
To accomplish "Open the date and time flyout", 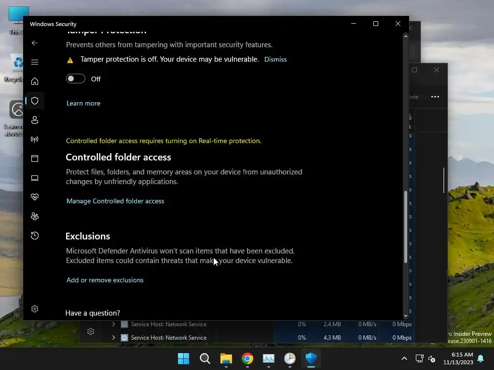I will [x=458, y=358].
